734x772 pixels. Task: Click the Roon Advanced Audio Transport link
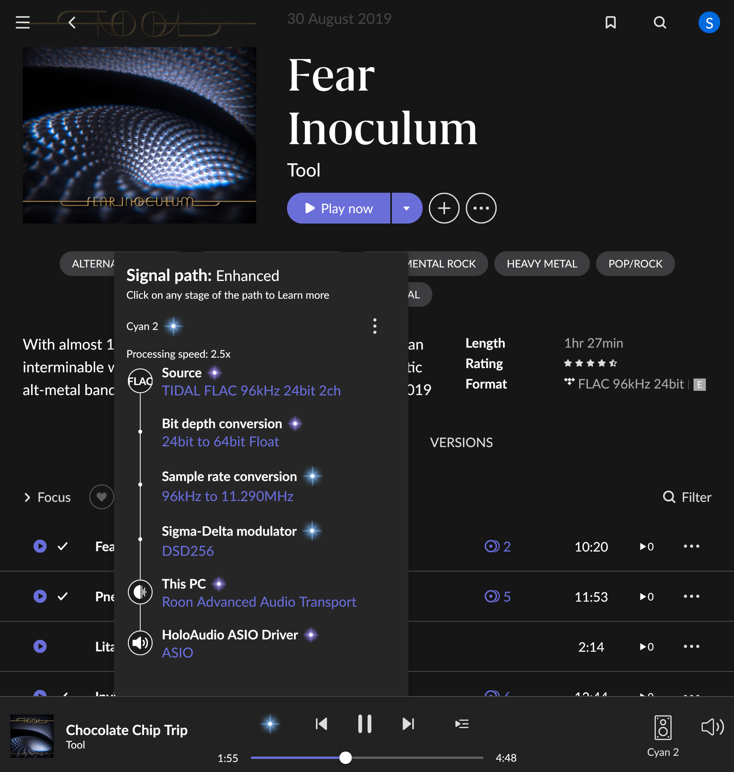click(259, 602)
